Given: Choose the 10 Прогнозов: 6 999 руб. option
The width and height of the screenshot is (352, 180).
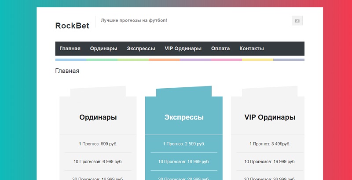Looking at the screenshot, I should (98, 162).
